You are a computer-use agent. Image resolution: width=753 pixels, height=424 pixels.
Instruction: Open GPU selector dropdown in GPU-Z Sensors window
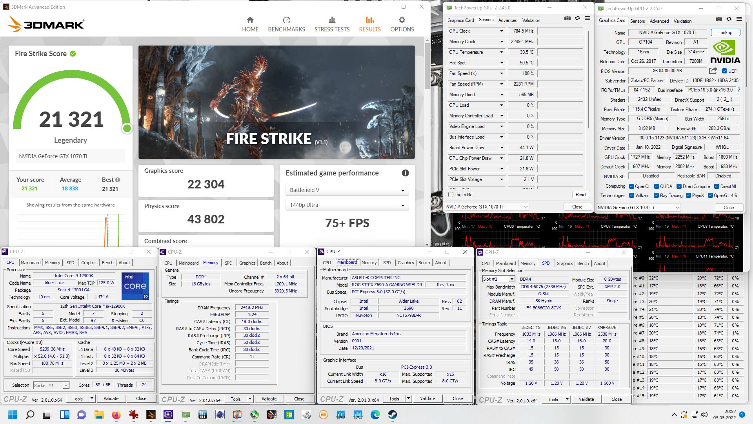[x=487, y=207]
